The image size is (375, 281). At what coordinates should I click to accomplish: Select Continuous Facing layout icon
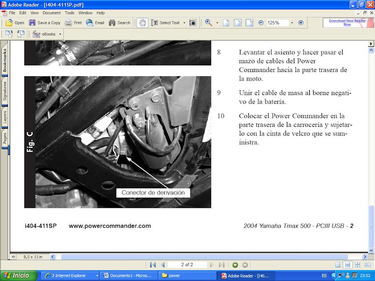pos(358,265)
